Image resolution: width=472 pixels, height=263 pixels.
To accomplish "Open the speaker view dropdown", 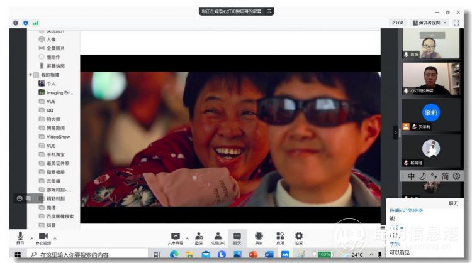I will (429, 23).
